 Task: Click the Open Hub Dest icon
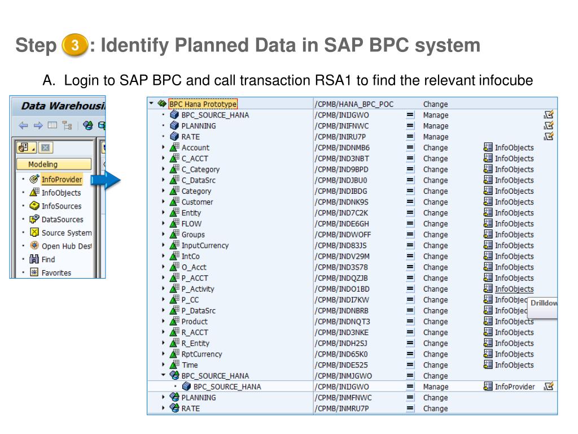tap(34, 245)
